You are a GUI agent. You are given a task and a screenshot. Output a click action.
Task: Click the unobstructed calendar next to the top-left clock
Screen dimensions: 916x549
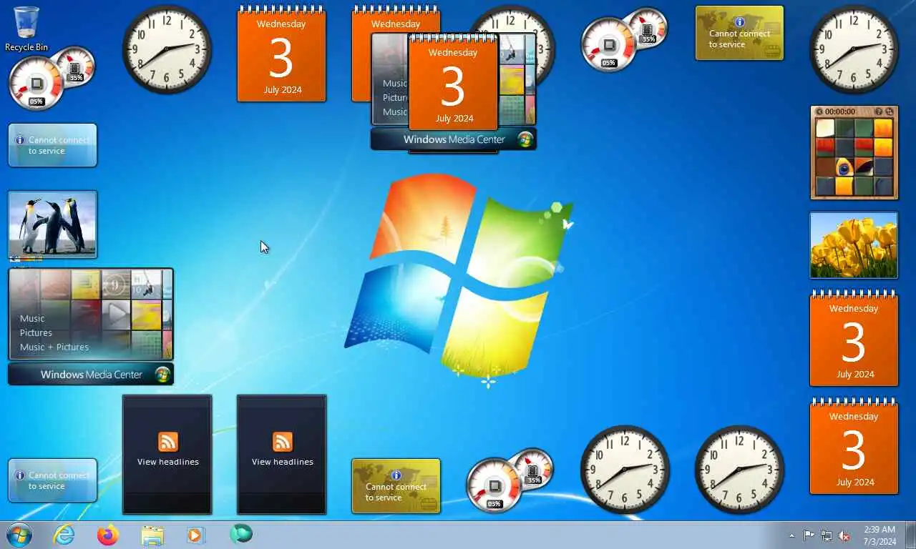281,54
